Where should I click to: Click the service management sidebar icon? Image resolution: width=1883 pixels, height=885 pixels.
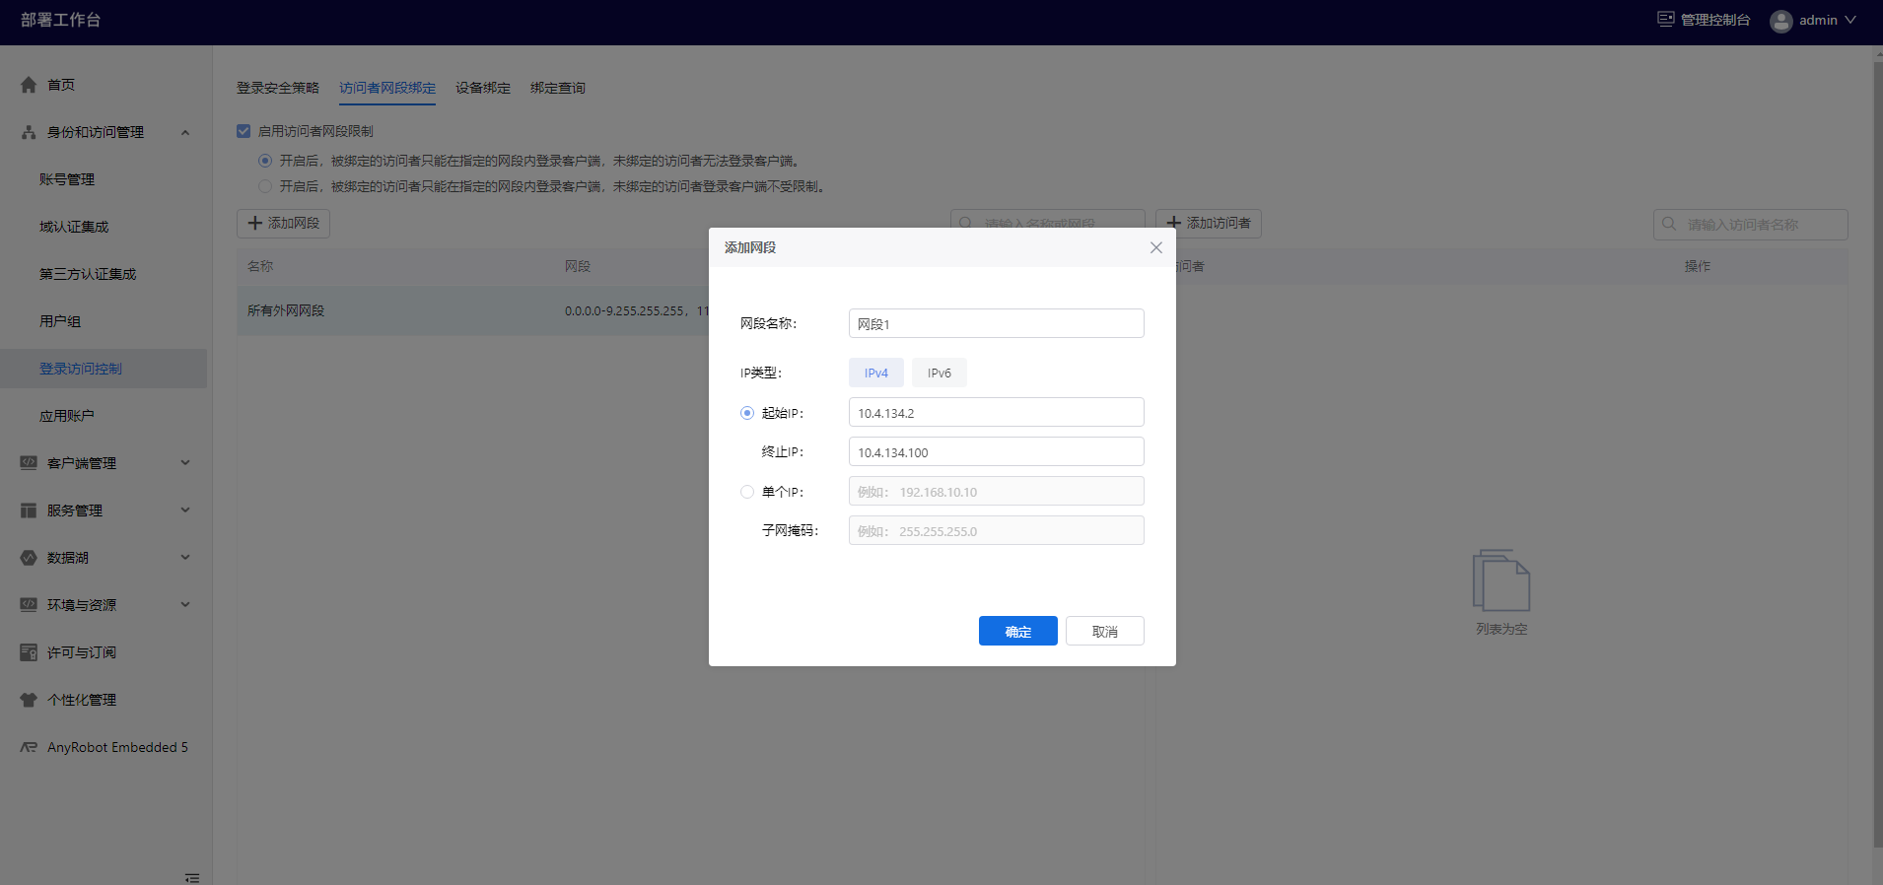tap(29, 511)
